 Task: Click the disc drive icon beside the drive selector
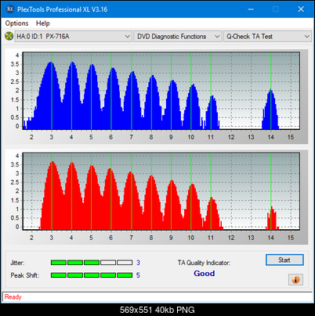9,36
